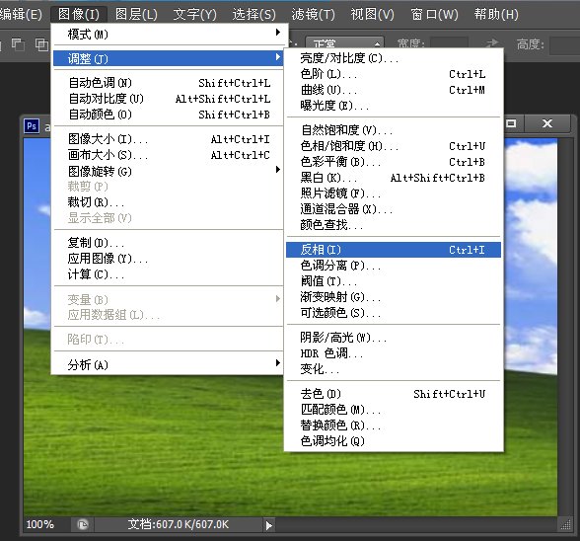This screenshot has width=580, height=541.
Task: Open the 图层(L) menu
Action: click(x=136, y=14)
